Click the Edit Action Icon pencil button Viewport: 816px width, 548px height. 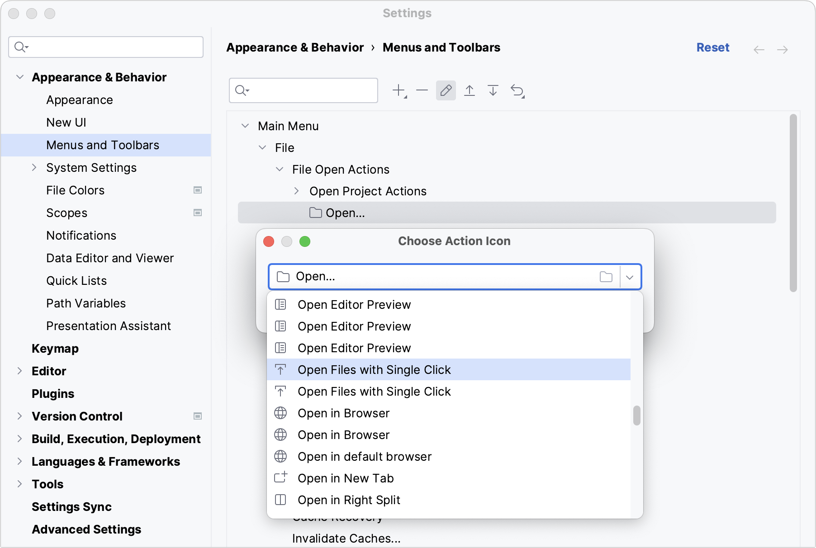446,90
